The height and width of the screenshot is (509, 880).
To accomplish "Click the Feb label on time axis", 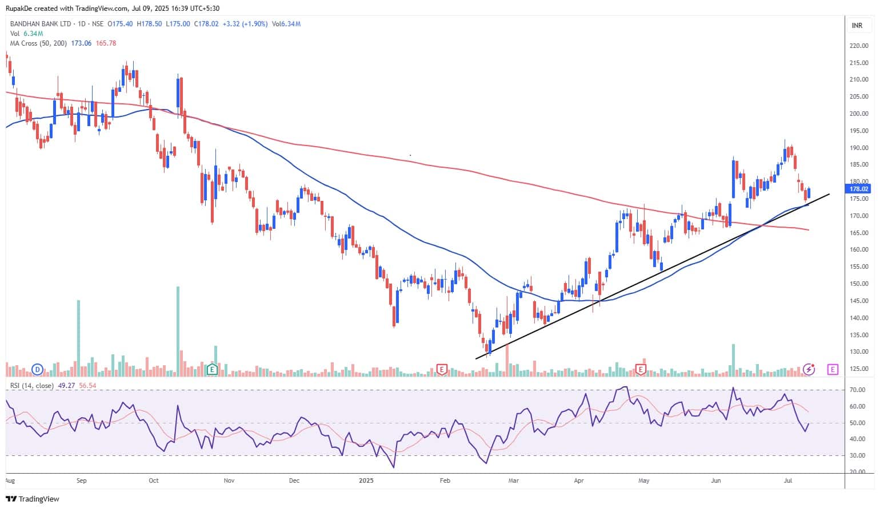I will 445,480.
